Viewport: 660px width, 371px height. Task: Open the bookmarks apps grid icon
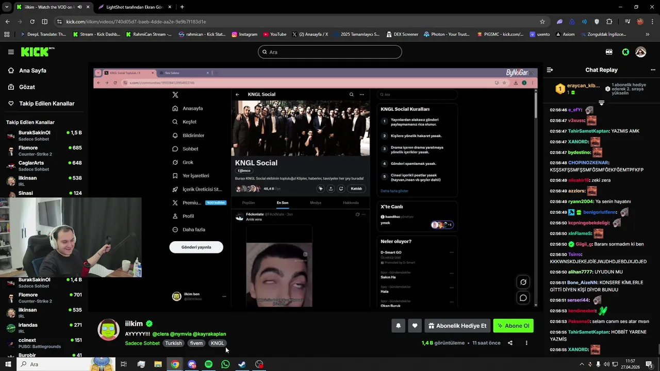pos(7,35)
